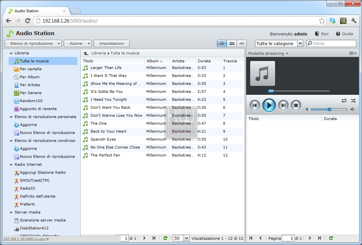Viewport: 362px width, 245px height.
Task: Click the loud speaker volume icon
Action: [x=352, y=109]
